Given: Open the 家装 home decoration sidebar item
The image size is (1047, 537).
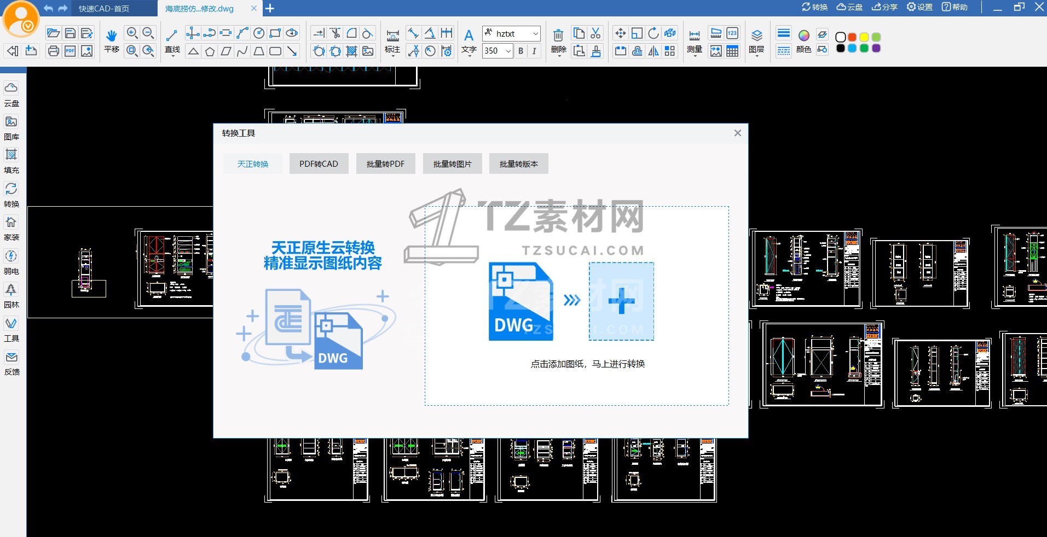Looking at the screenshot, I should [x=11, y=229].
